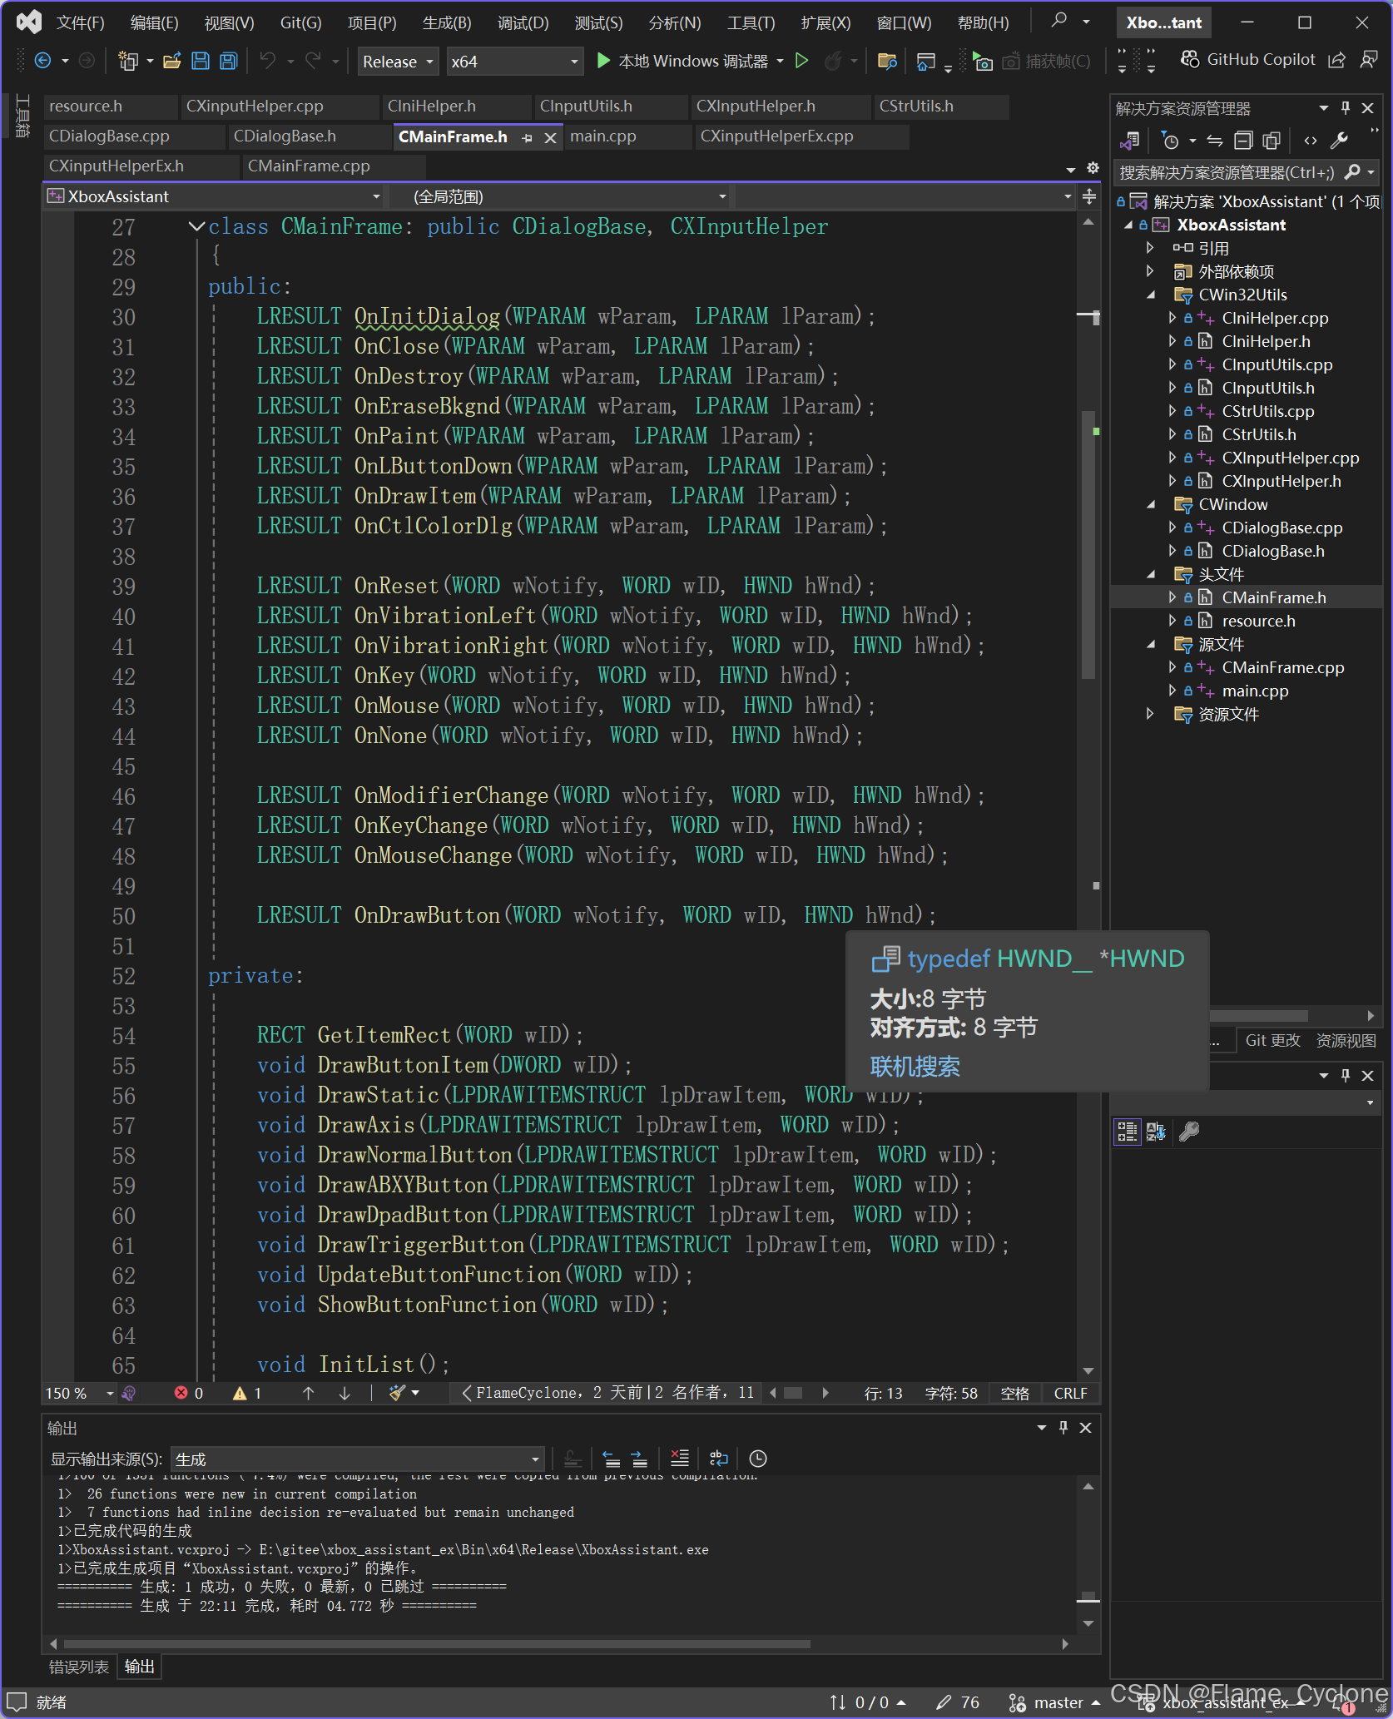Open the Debug menu
Viewport: 1393px width, 1719px height.
click(523, 22)
